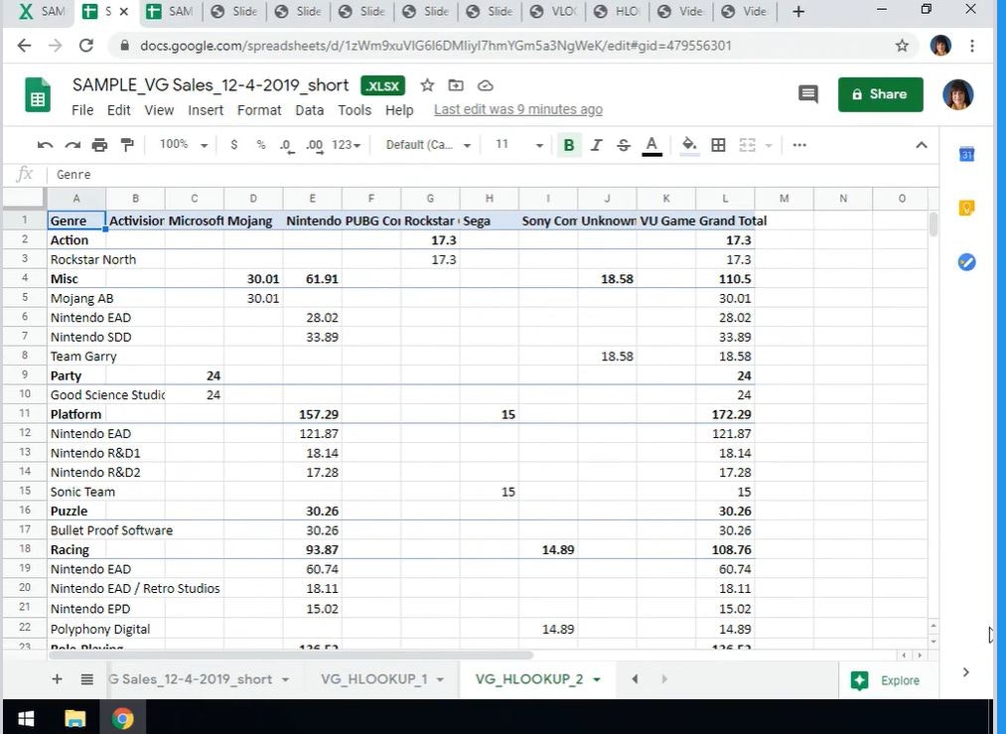Open the Keep notes side panel icon
The image size is (1006, 734).
click(x=966, y=208)
